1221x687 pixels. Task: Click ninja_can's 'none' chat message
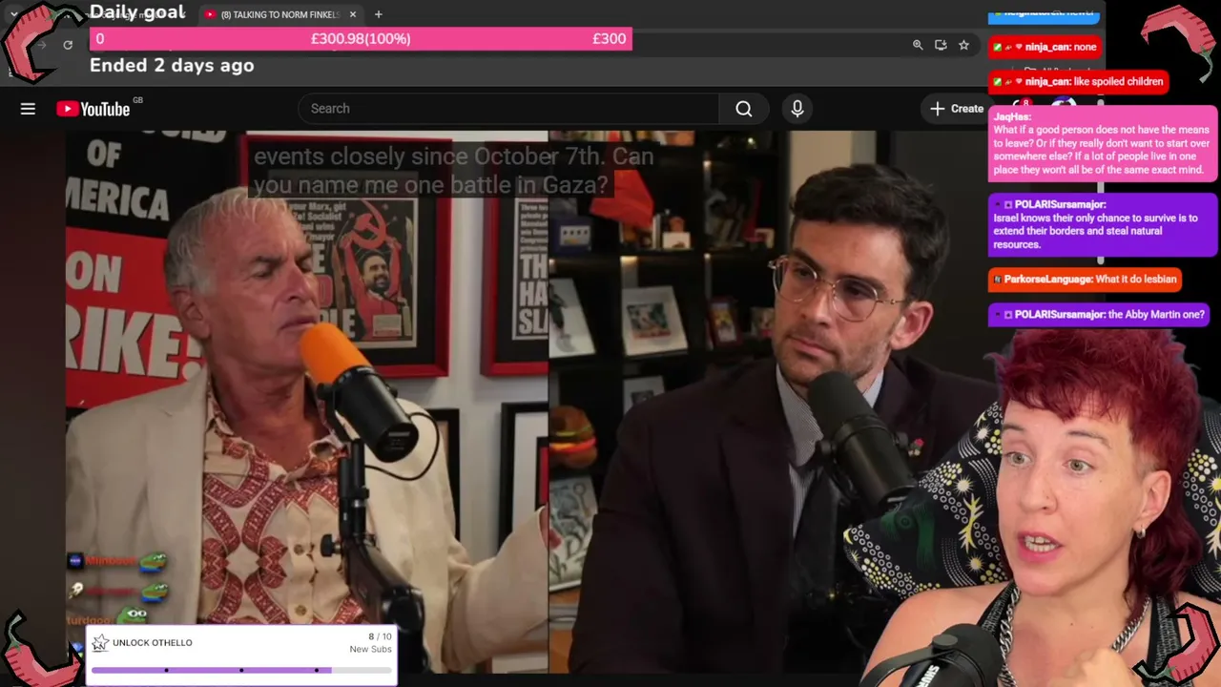tap(1045, 47)
